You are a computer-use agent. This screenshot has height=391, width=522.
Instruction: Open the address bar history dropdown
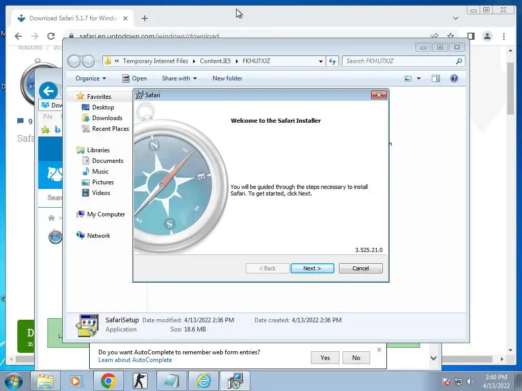coord(321,61)
